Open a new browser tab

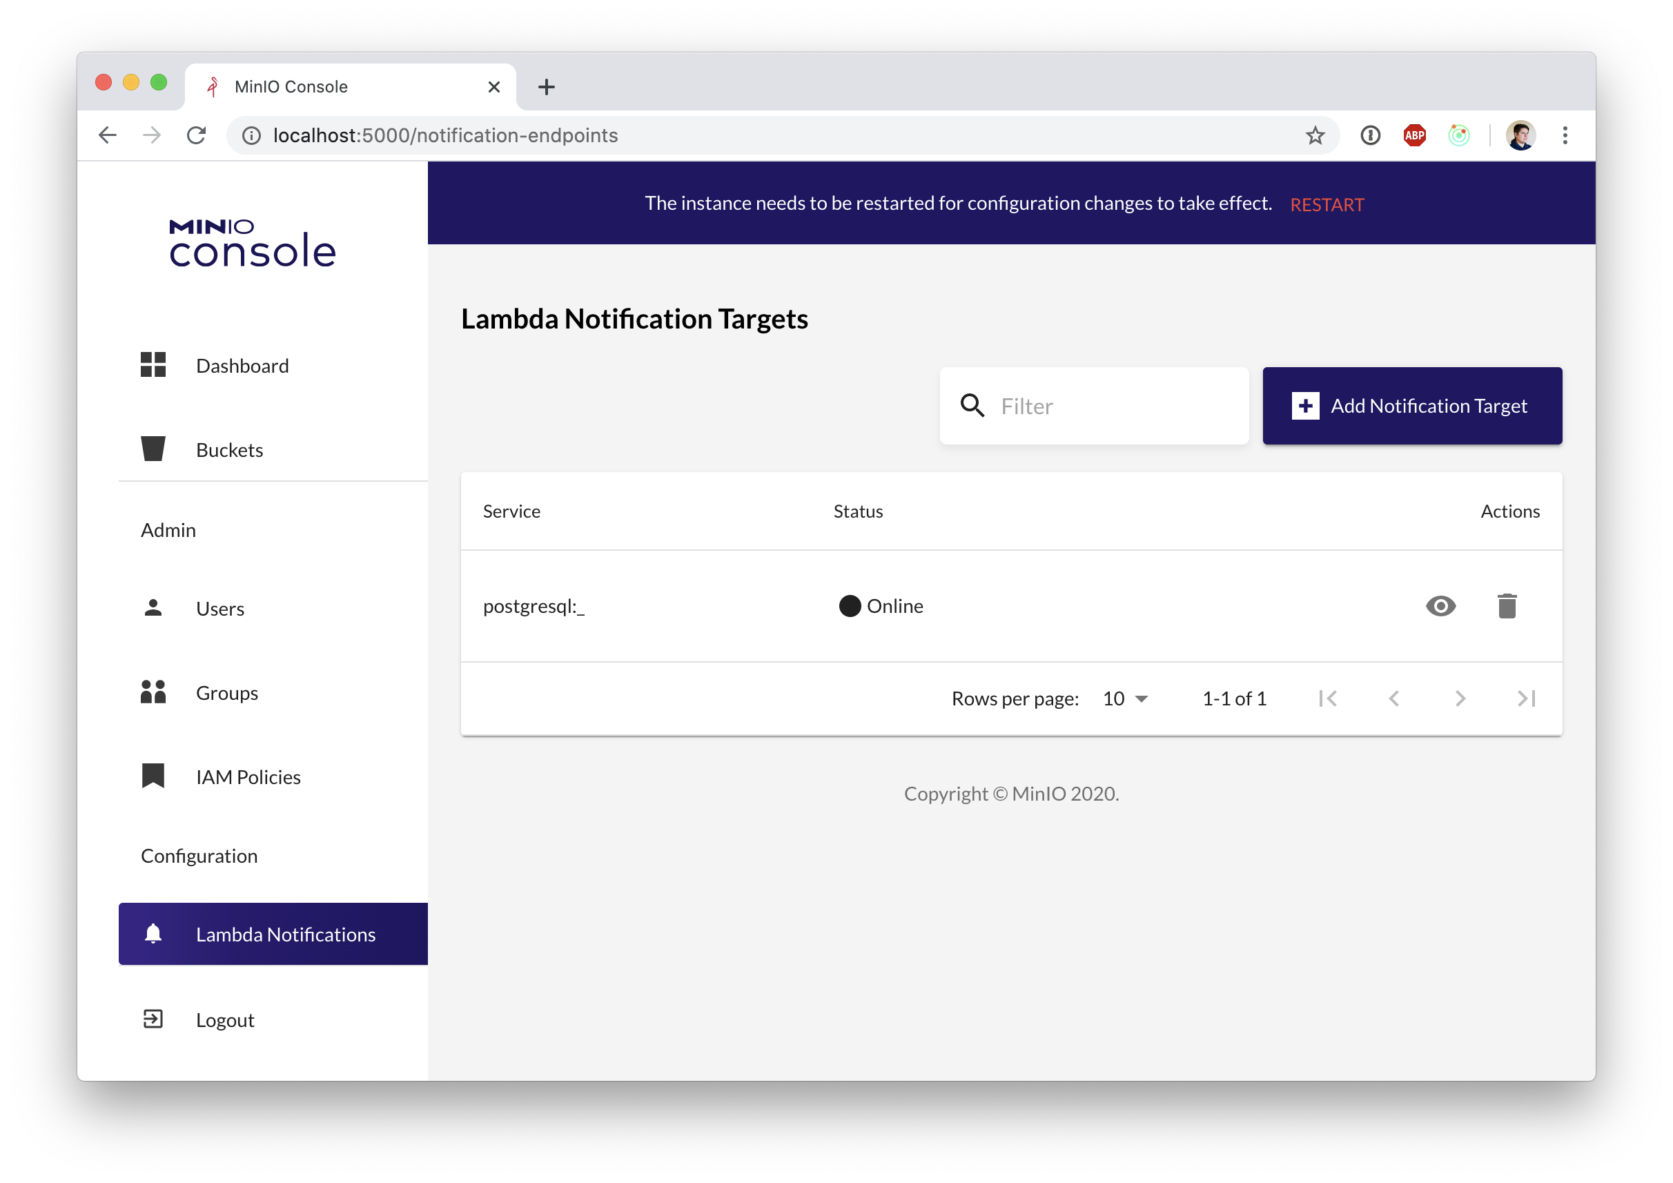[546, 87]
